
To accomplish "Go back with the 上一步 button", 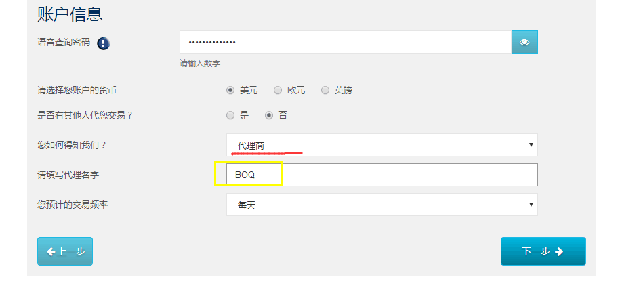I will (x=65, y=251).
